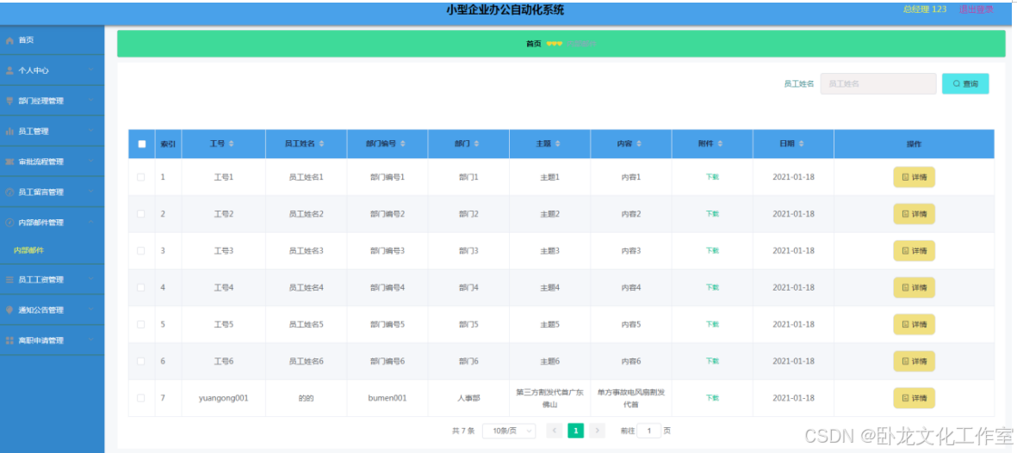Image resolution: width=1017 pixels, height=453 pixels.
Task: Click the icon beside 内部邮件管理
Action: 9,223
